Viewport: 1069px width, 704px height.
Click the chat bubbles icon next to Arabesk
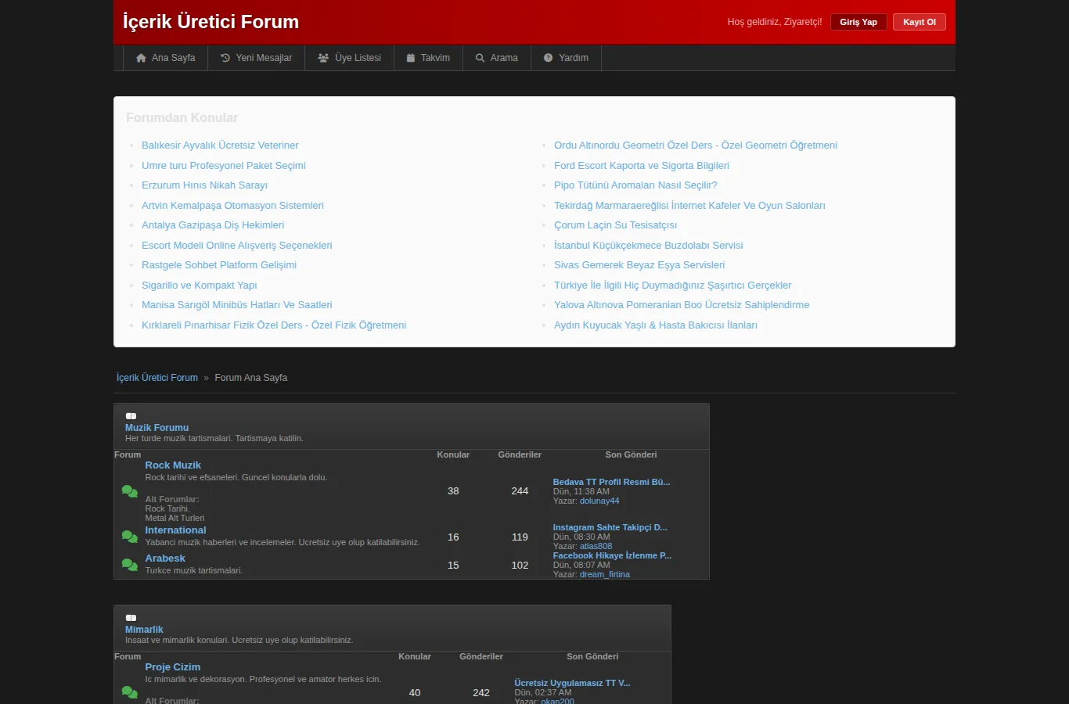[x=130, y=565]
